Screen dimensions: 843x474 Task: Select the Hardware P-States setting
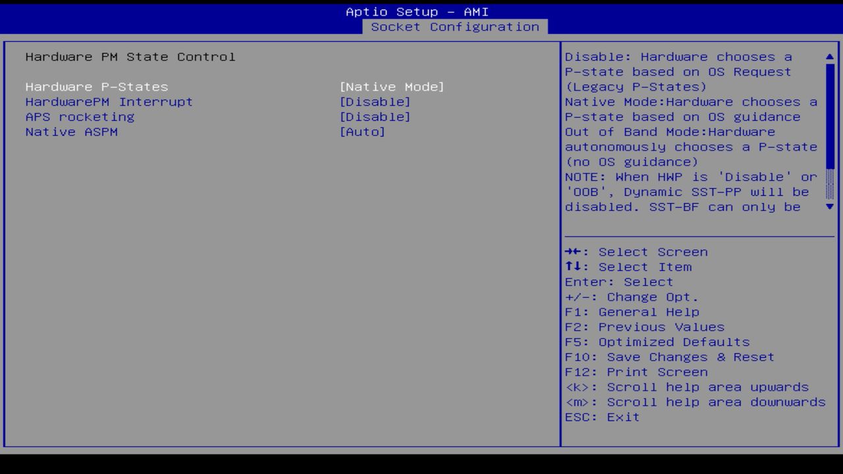96,87
